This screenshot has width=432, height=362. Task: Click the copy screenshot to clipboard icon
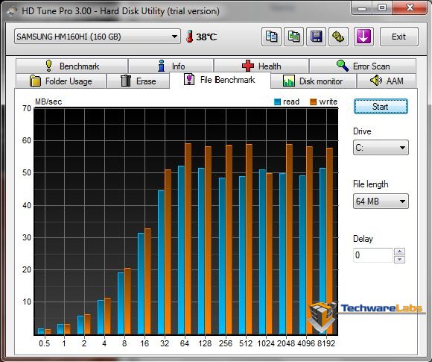293,37
